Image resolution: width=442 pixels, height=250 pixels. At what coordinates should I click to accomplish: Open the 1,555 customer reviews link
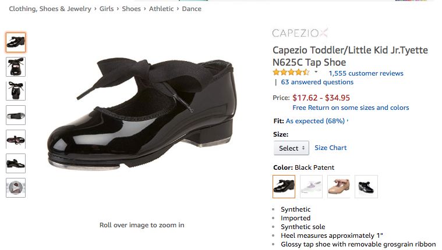(x=366, y=73)
